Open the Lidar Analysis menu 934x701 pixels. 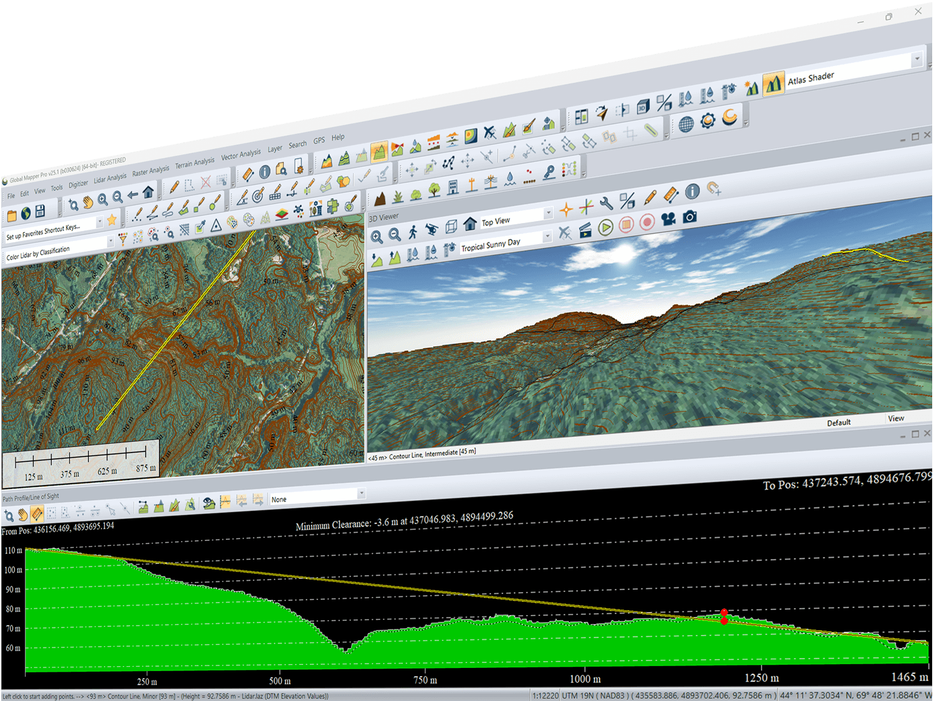[x=110, y=178]
